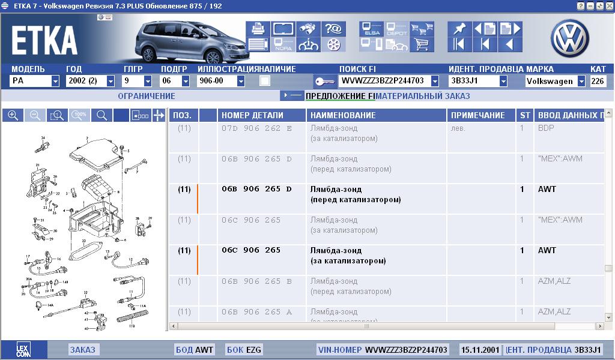Click the pushpin icon
The image size is (615, 360).
[459, 29]
